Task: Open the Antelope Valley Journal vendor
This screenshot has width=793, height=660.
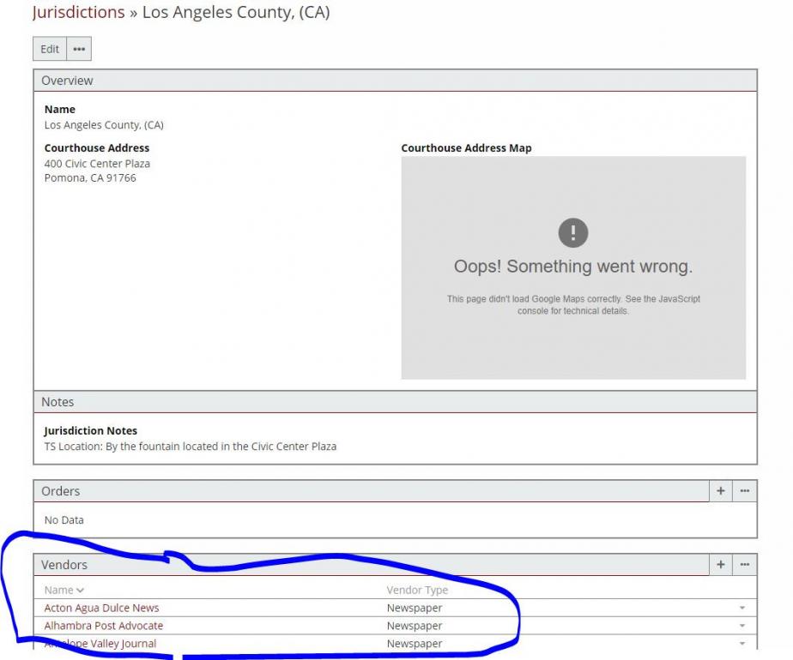Action: [100, 644]
